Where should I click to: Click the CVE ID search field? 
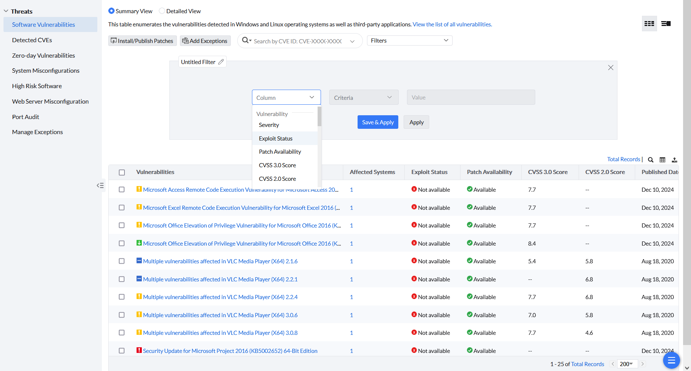(x=298, y=41)
